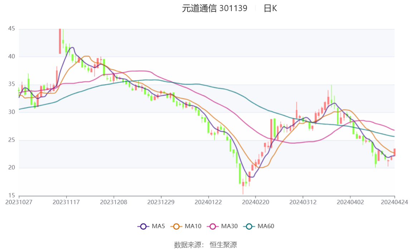Viewport: 411px width, 250px height.
Task: Select the 日K chart type label
Action: coord(270,8)
